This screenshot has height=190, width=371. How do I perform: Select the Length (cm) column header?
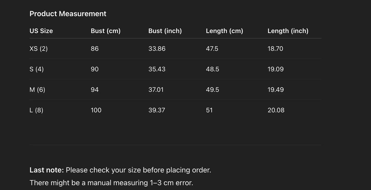pyautogui.click(x=224, y=31)
